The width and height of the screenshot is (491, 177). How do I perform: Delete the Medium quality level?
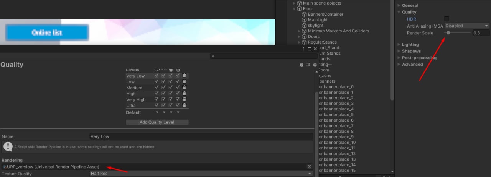(185, 88)
